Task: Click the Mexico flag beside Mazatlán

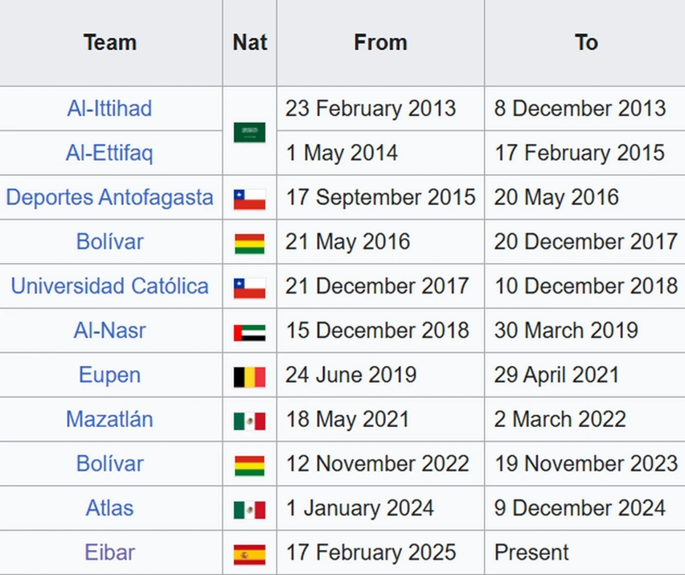Action: [x=250, y=422]
